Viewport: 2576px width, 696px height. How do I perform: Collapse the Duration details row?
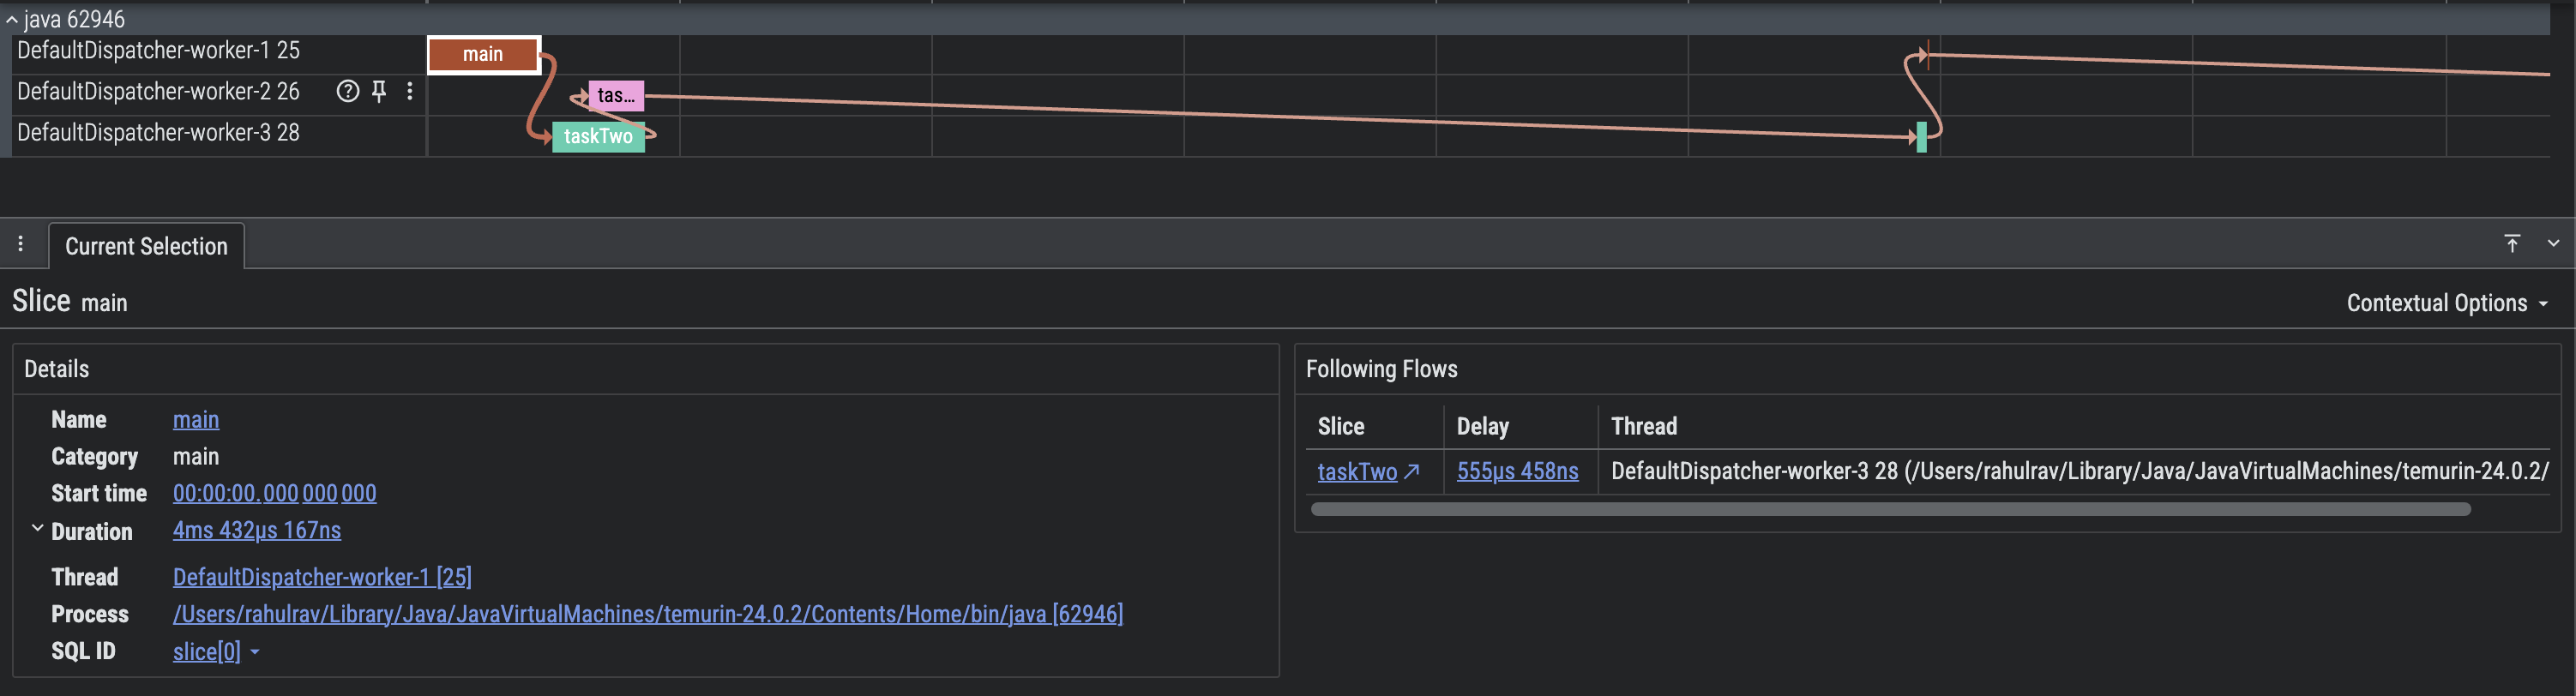pos(37,529)
